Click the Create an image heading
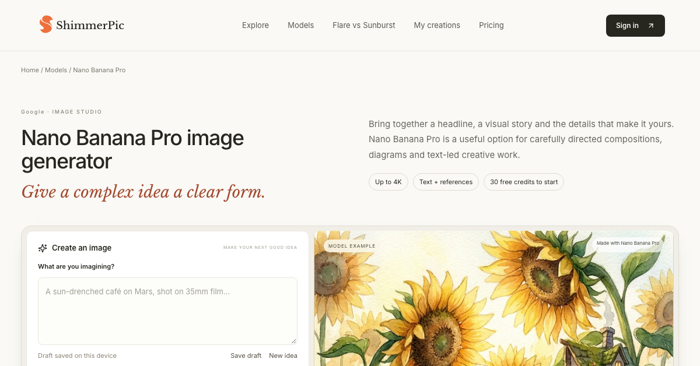 pos(82,248)
